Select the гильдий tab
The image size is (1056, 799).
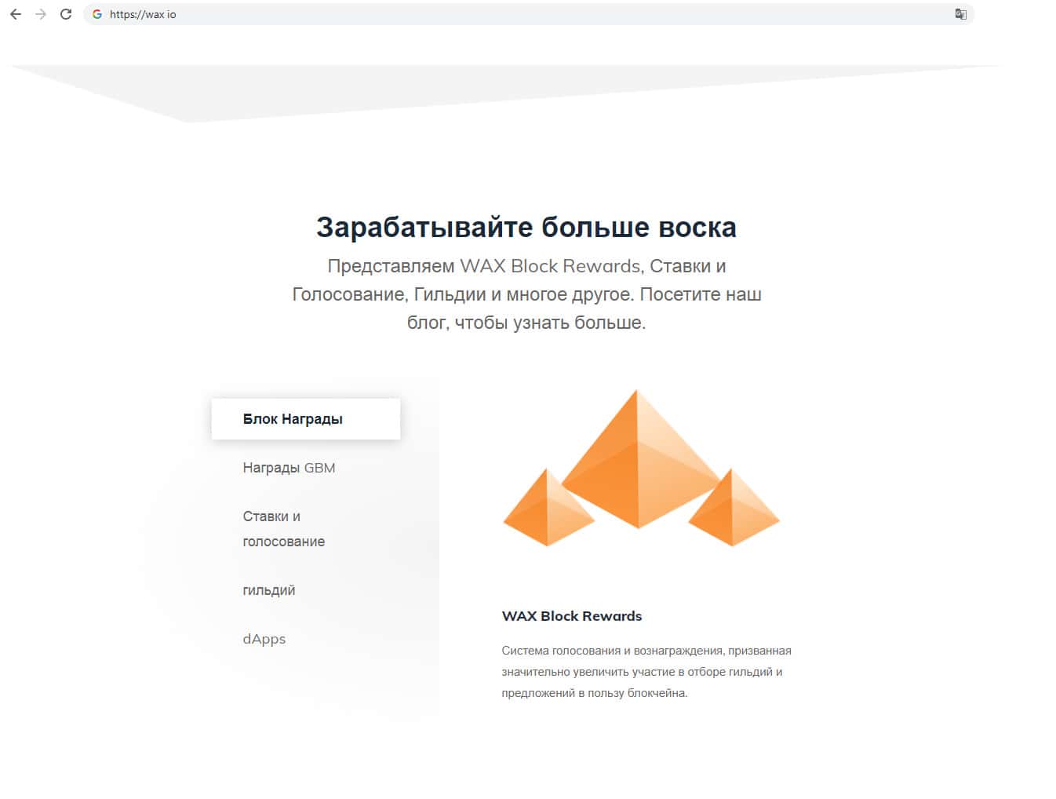click(x=269, y=590)
